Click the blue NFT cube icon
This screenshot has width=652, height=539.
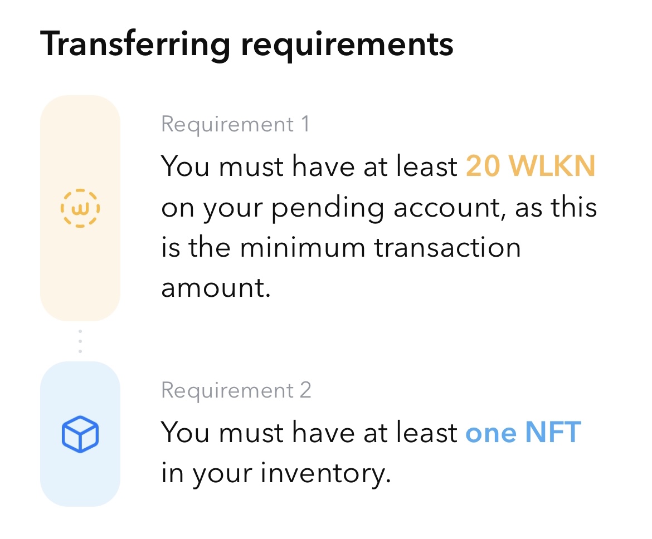[x=80, y=434]
